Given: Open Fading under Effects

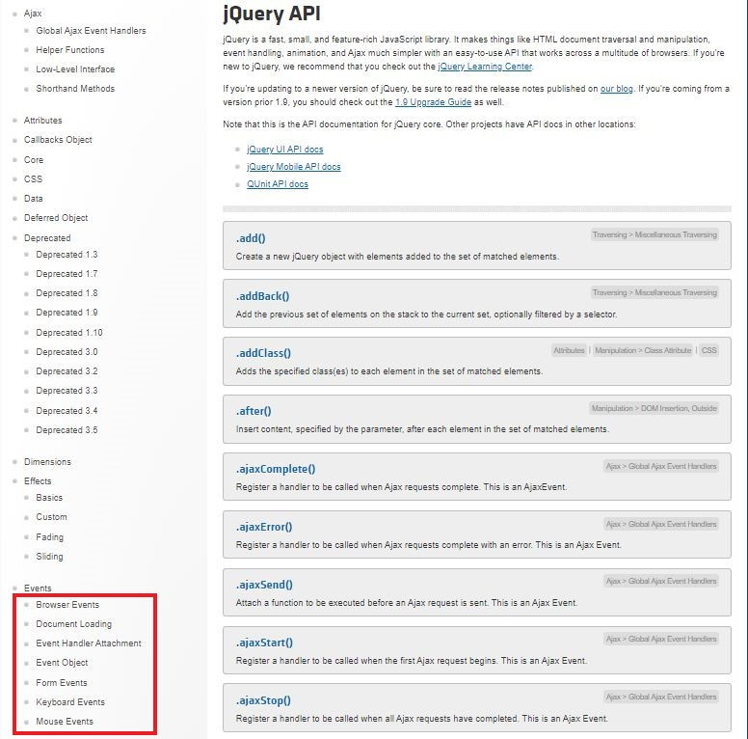Looking at the screenshot, I should tap(49, 537).
